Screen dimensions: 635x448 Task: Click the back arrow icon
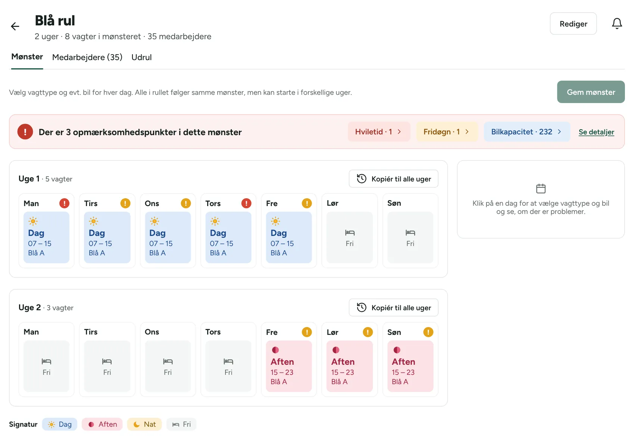click(15, 26)
